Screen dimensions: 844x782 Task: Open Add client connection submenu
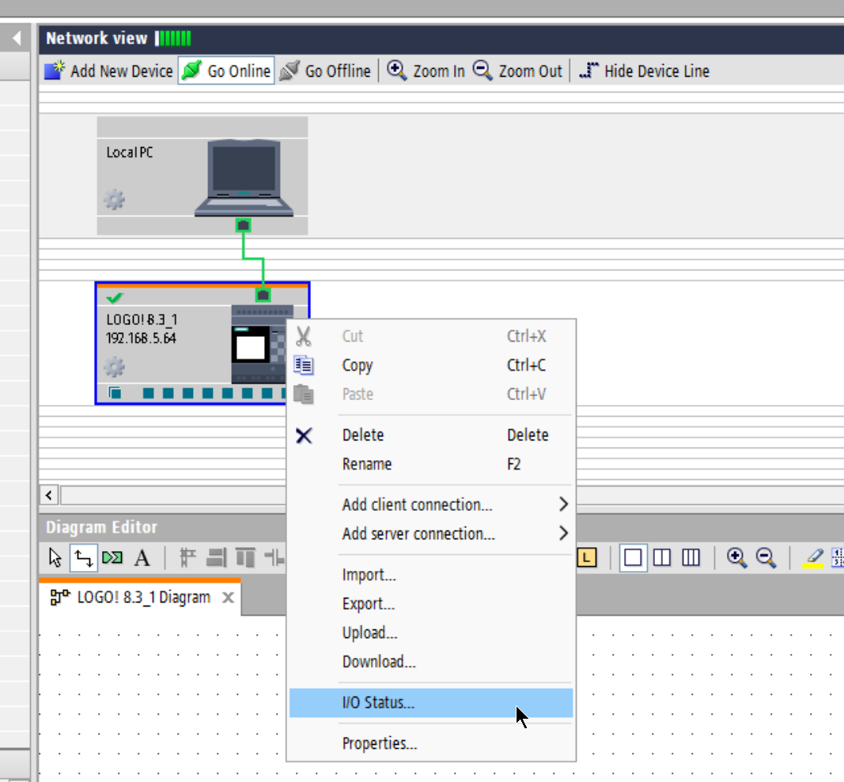click(x=430, y=504)
